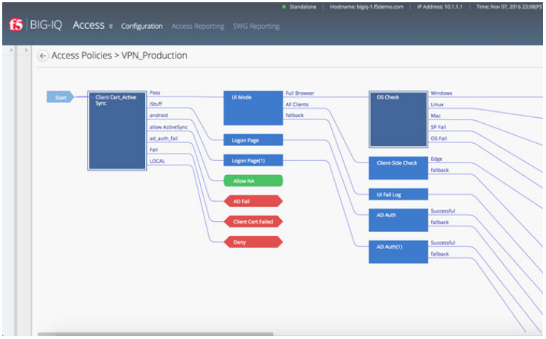Click the LOCAL branch label
546x339 pixels.
click(x=157, y=161)
